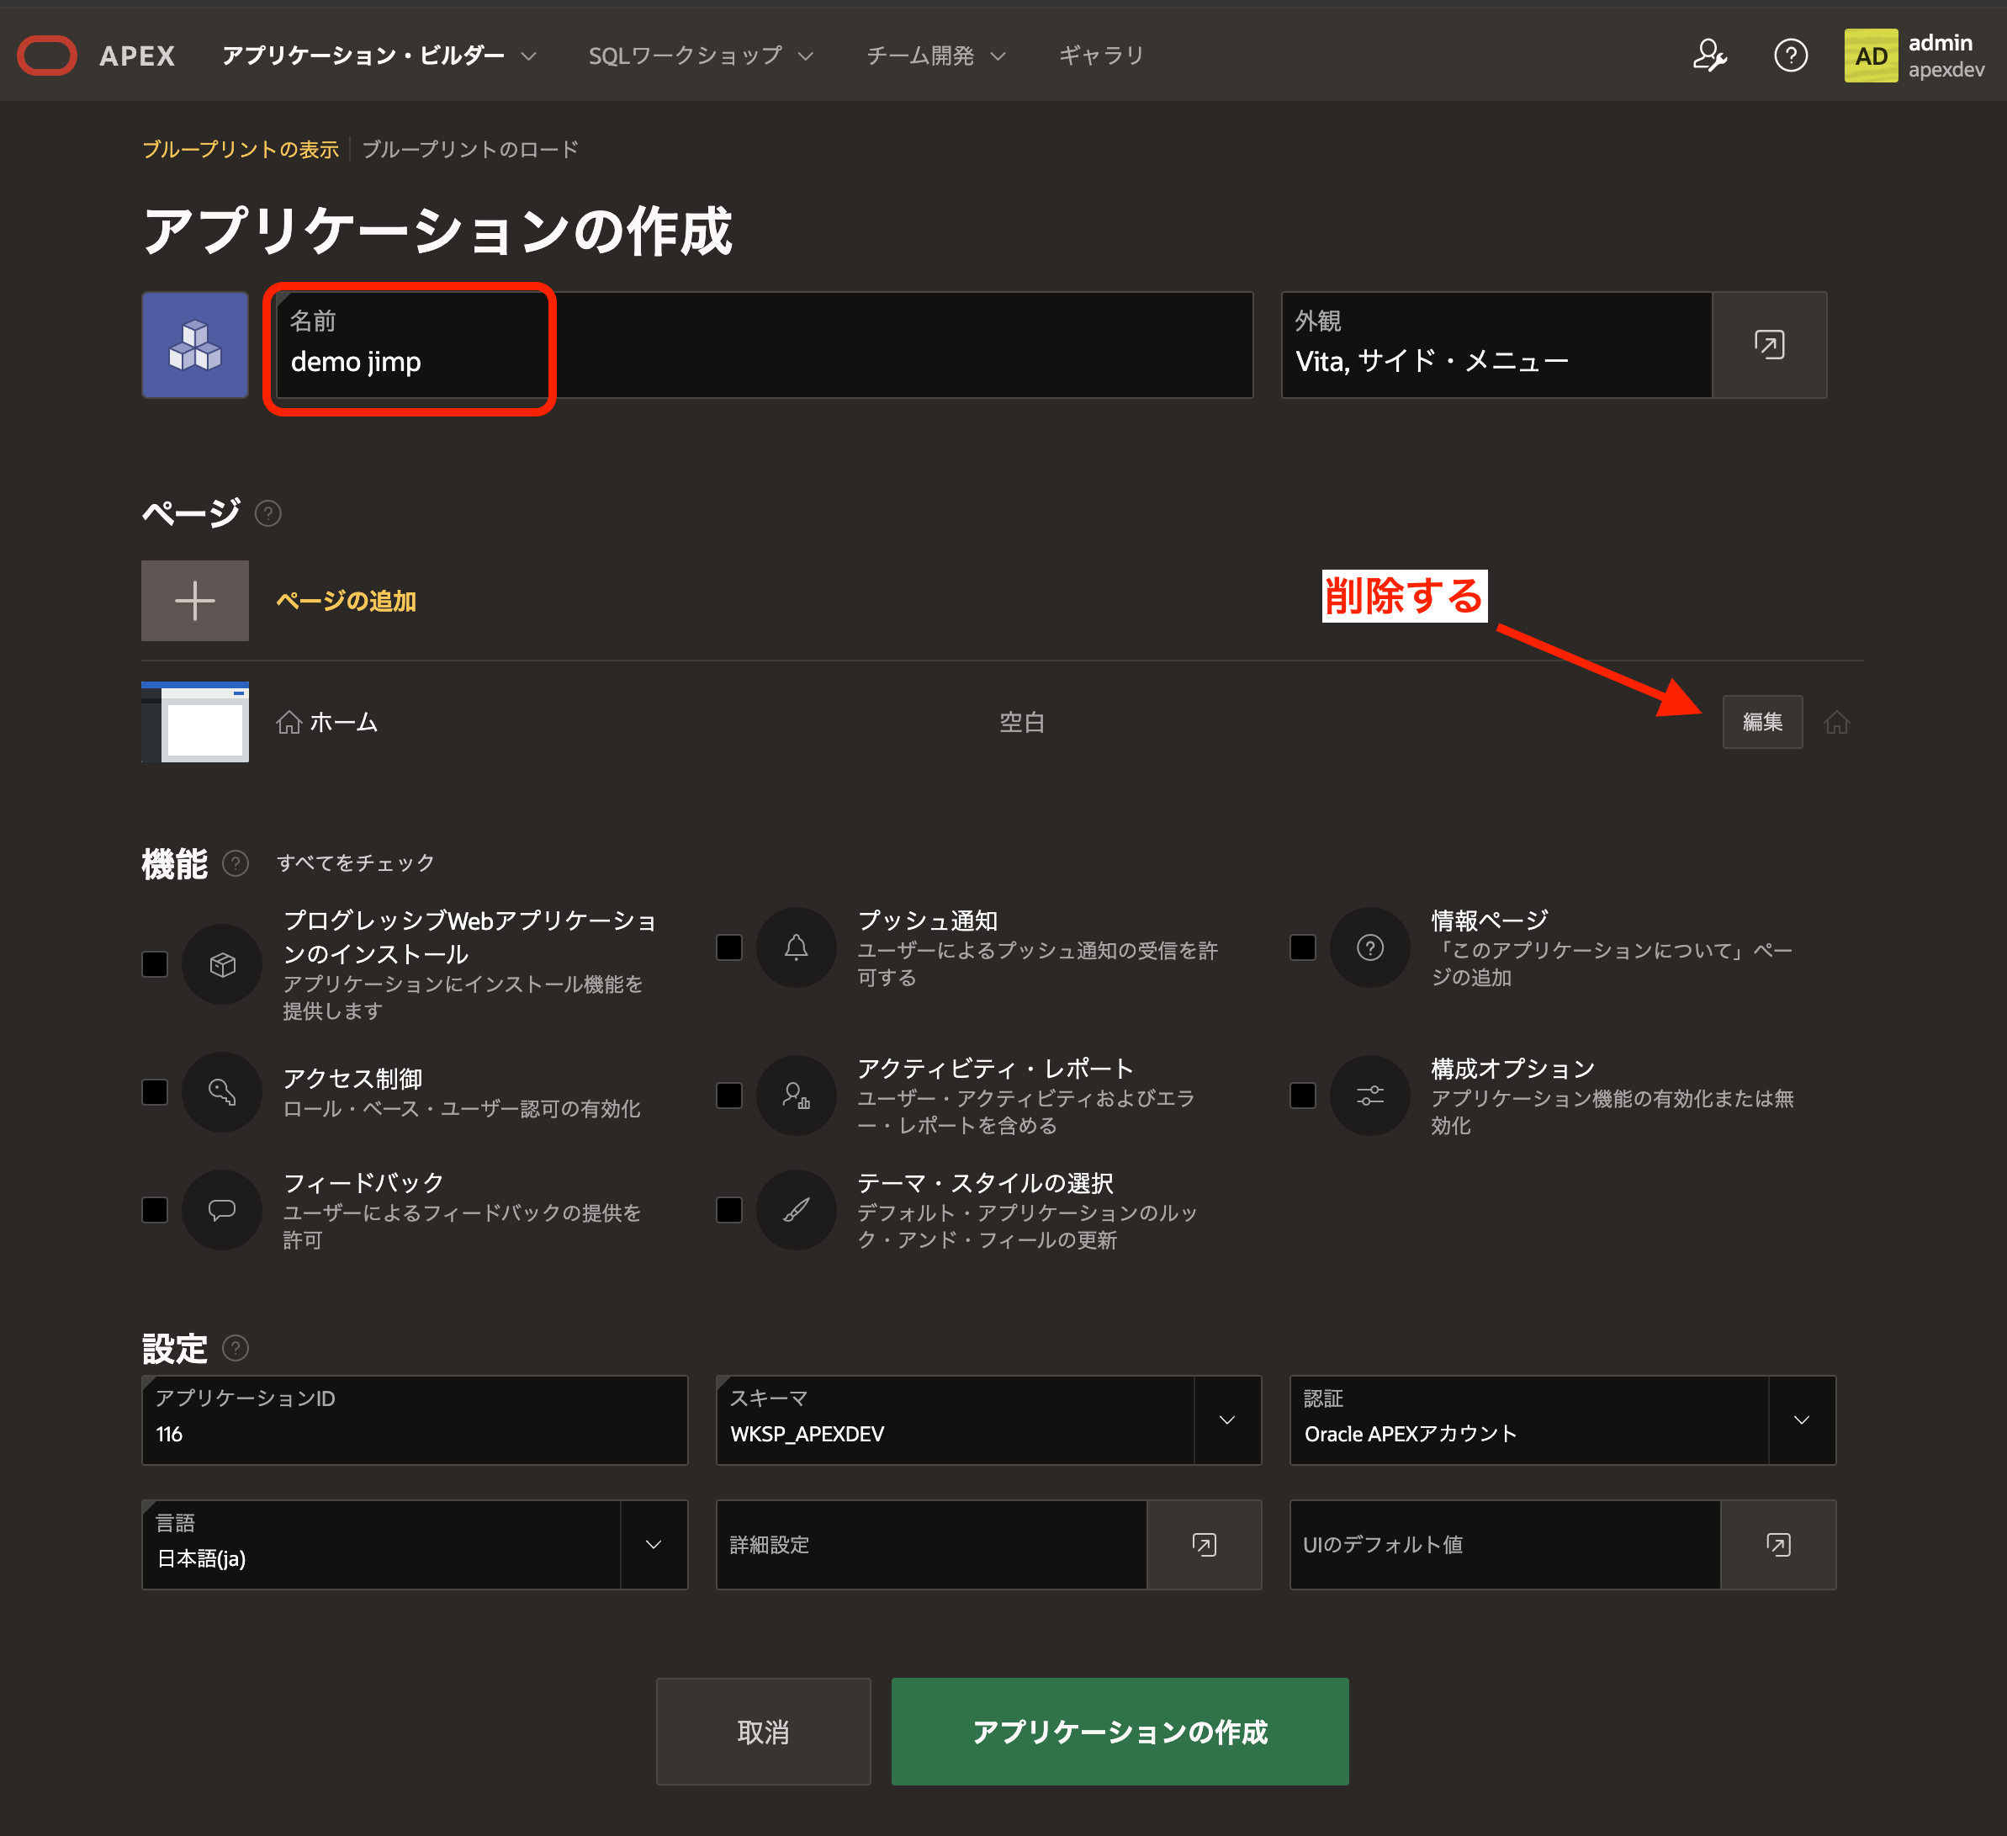Click the green アプリケーションの作成 button
Image resolution: width=2007 pixels, height=1836 pixels.
point(1119,1731)
